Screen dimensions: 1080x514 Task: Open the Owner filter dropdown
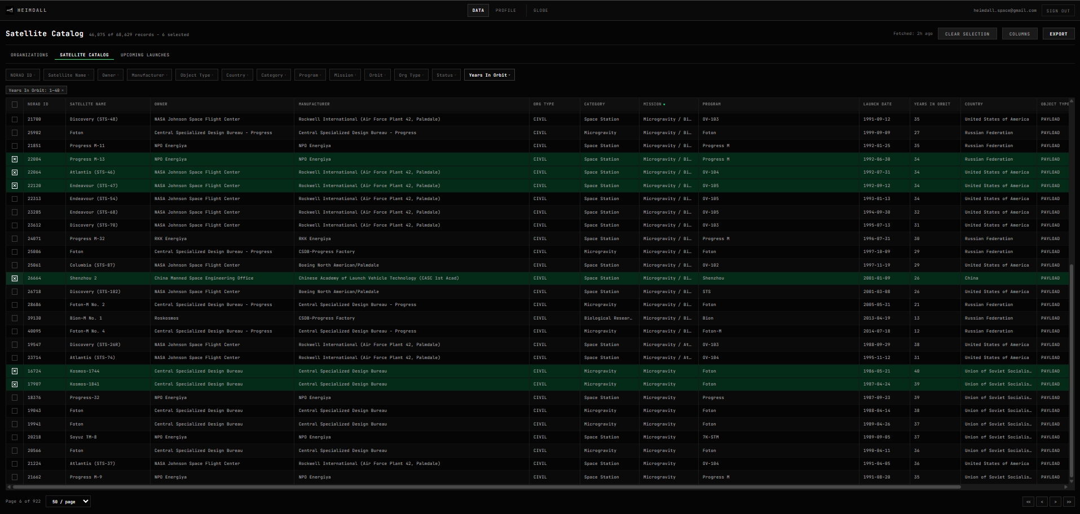coord(111,75)
